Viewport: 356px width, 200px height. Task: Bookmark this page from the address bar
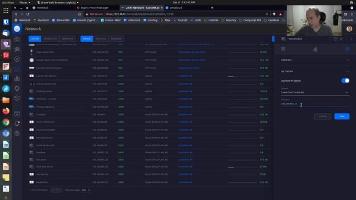[80, 14]
